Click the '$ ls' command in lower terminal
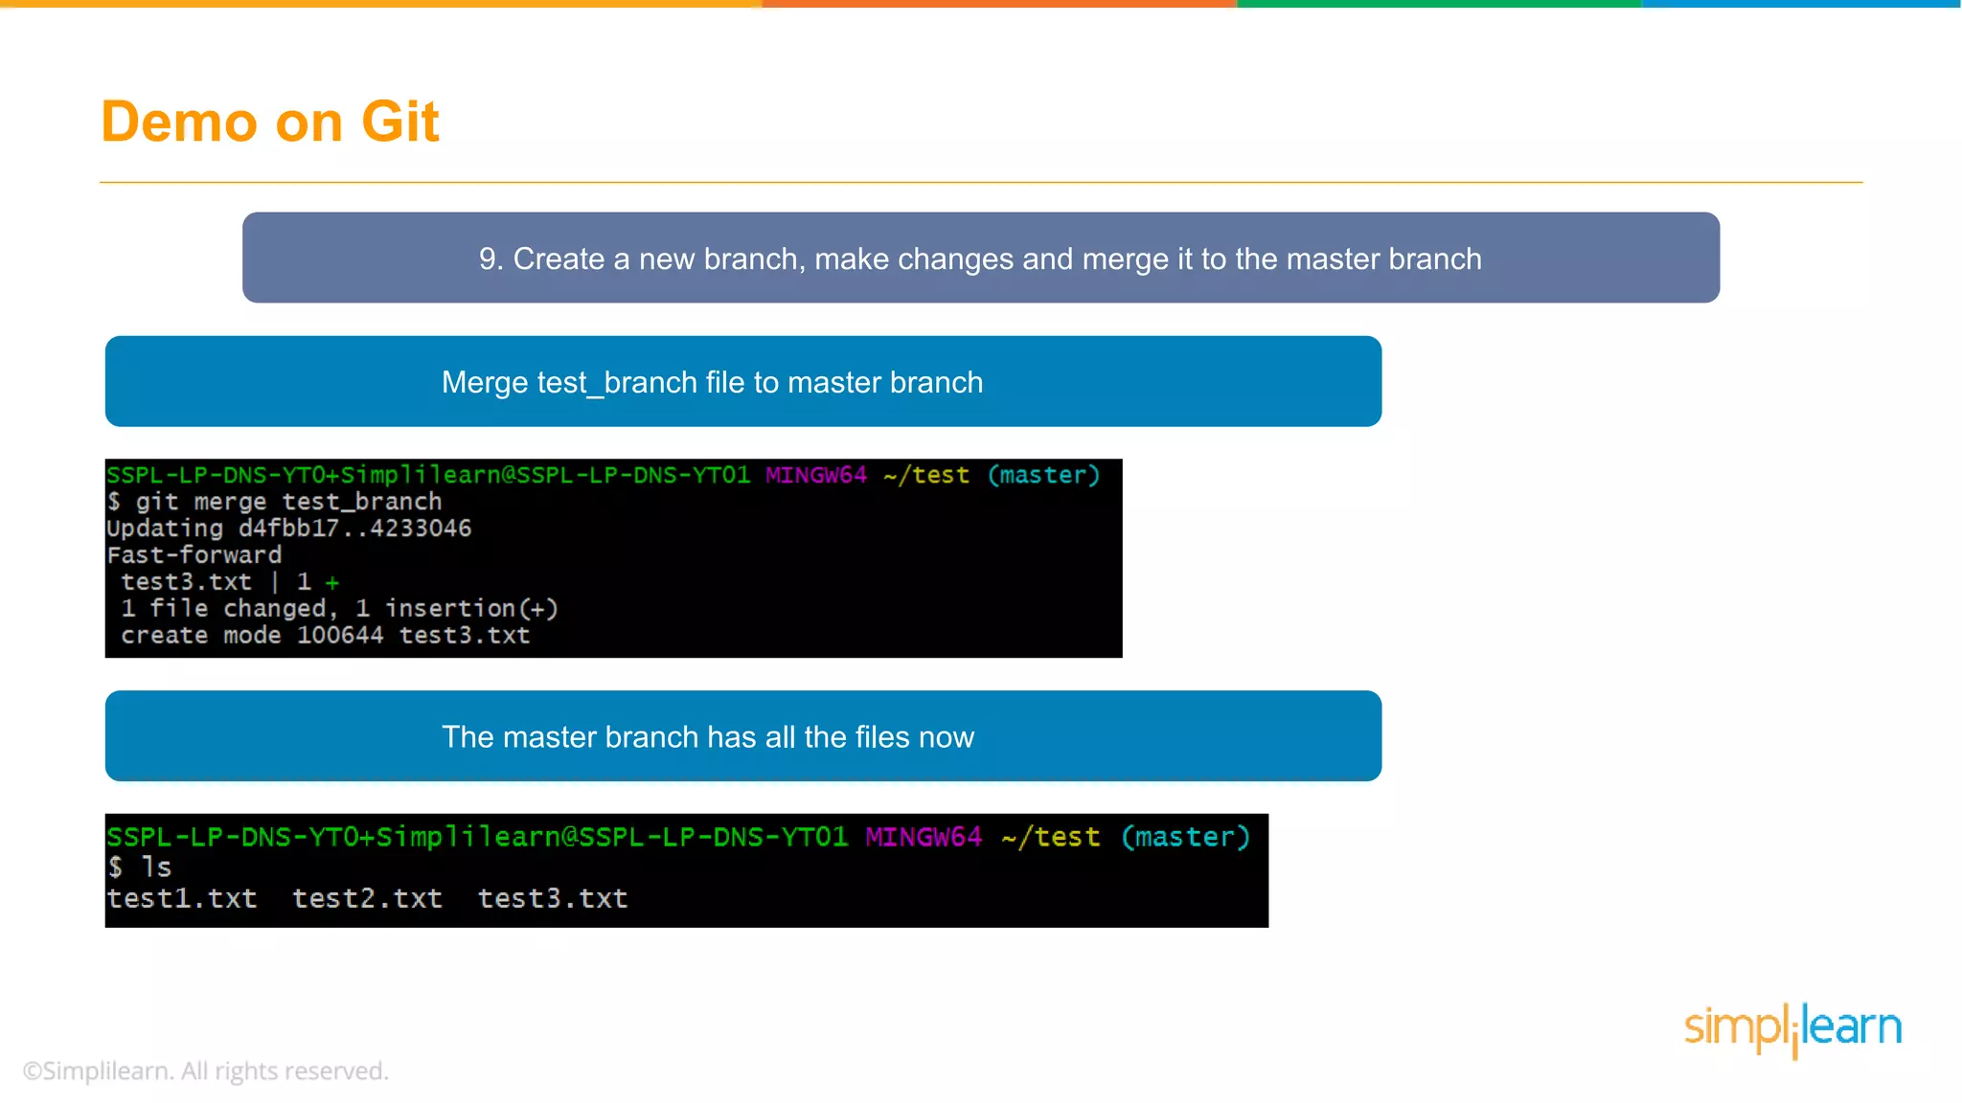Screen dimensions: 1962x1103 click(140, 867)
